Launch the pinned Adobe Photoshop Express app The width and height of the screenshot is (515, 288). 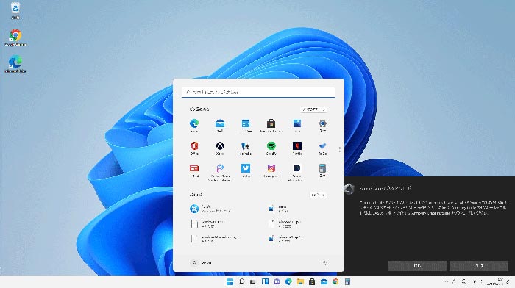pos(297,173)
